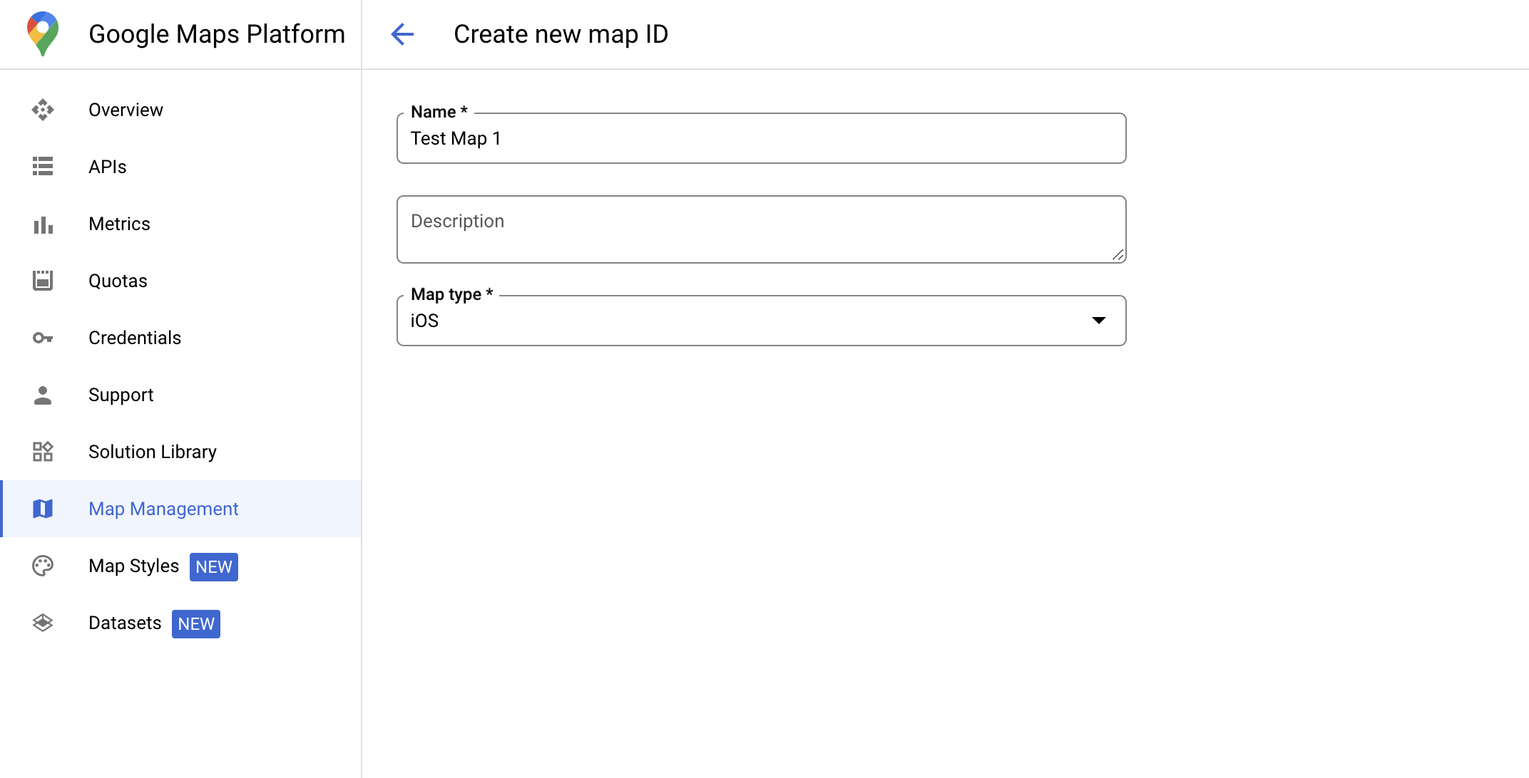Click the Map Management map icon
This screenshot has height=778, width=1529.
point(44,509)
